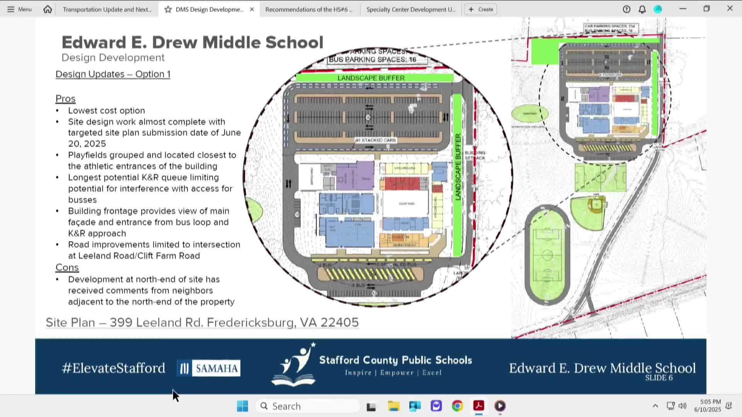742x417 pixels.
Task: Launch Google Chrome from taskbar
Action: [457, 406]
